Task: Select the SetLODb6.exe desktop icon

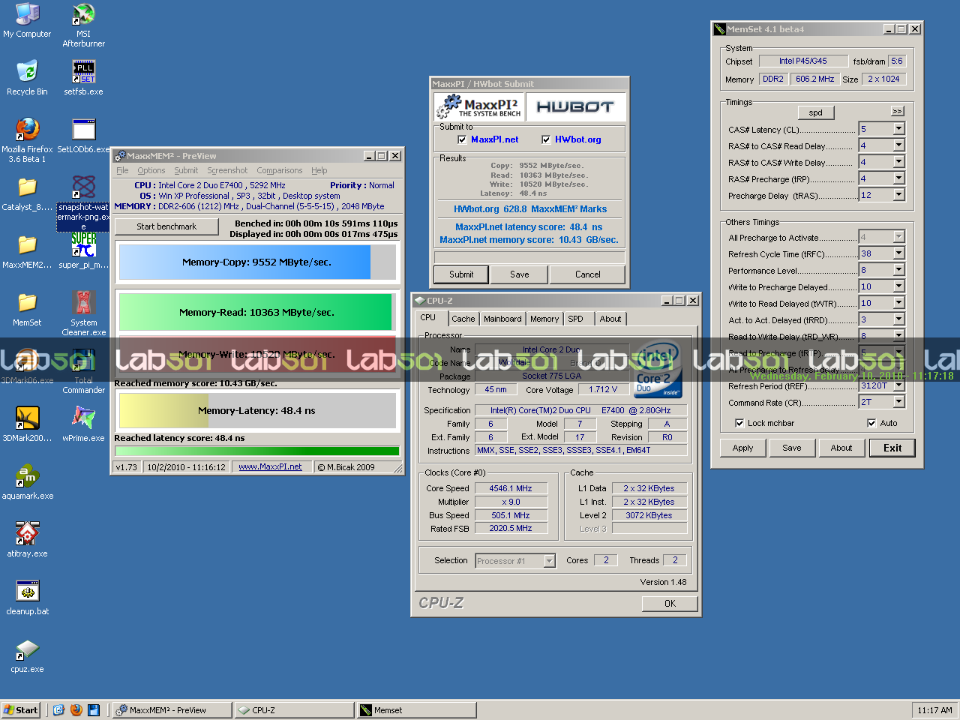Action: coord(83,136)
